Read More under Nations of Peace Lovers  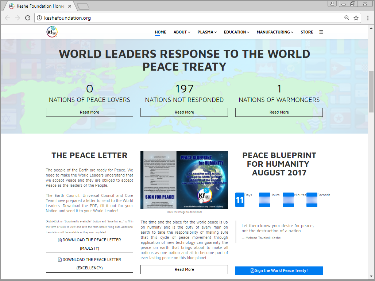coord(89,112)
